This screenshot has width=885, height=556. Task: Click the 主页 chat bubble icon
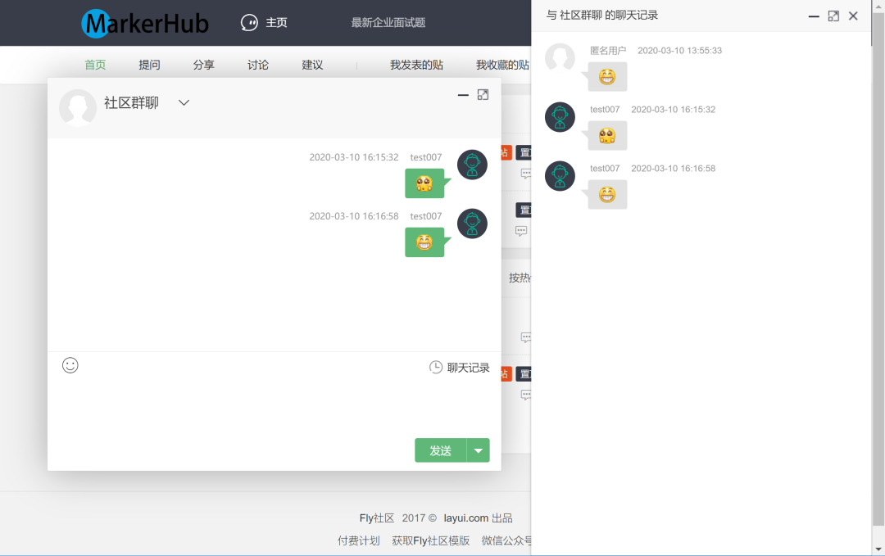[x=249, y=23]
